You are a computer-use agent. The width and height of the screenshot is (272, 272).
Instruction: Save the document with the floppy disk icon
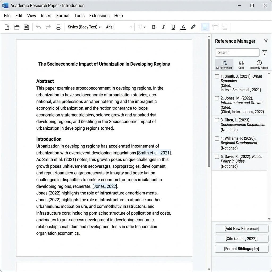26,27
